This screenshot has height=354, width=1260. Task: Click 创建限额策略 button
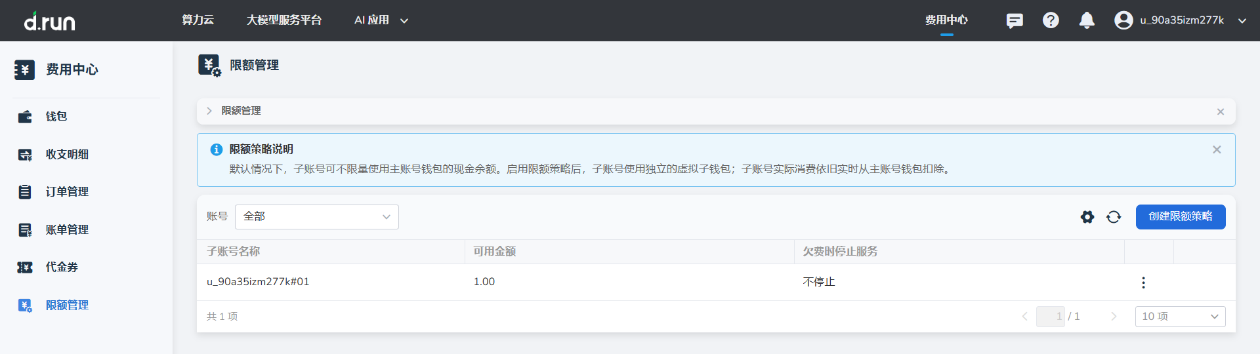click(1180, 217)
